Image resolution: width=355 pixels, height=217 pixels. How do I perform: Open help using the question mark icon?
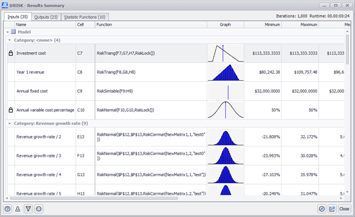(x=7, y=209)
